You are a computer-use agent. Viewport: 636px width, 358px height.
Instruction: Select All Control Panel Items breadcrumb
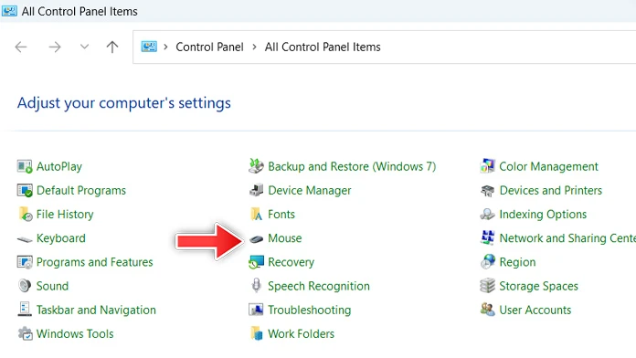tap(323, 47)
